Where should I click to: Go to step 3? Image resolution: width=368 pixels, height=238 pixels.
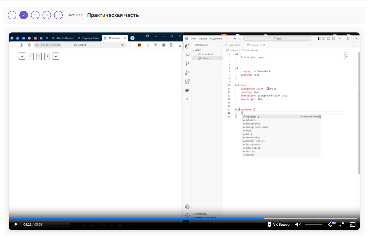click(35, 15)
